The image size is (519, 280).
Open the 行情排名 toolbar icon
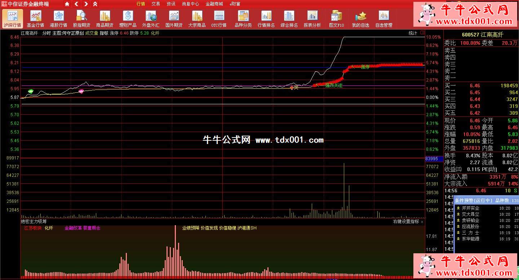(266, 19)
